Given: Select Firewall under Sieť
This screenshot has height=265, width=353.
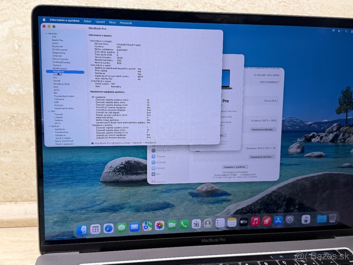Looking at the screenshot, I should (59, 114).
